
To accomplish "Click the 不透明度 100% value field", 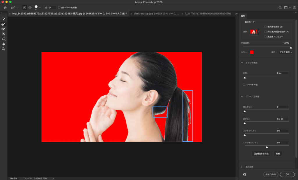I will tap(286, 43).
